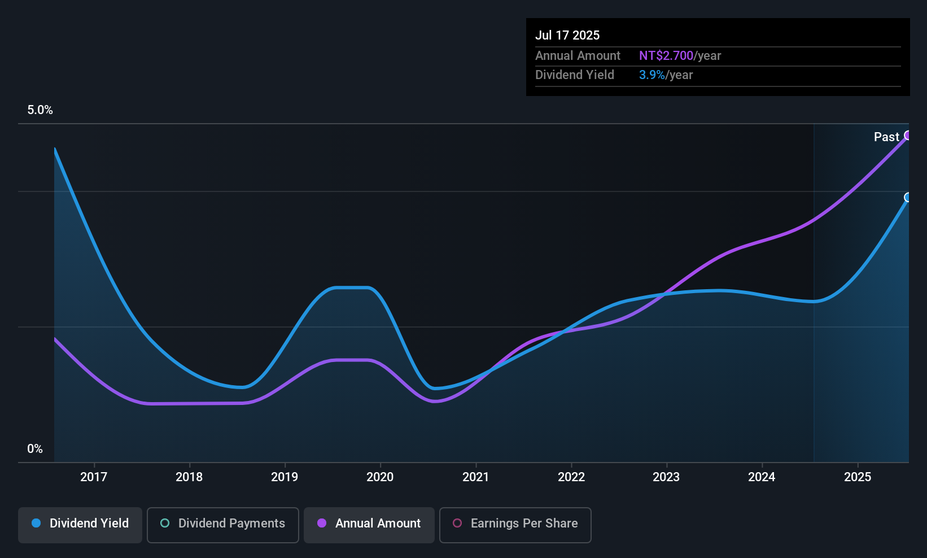Enable the Dividend Payments series
Image resolution: width=927 pixels, height=558 pixels.
pos(223,525)
